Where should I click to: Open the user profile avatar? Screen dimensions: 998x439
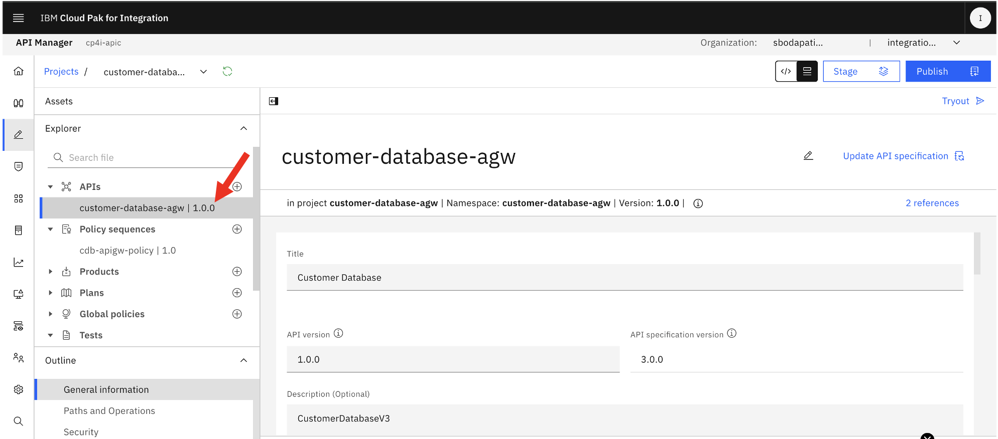pos(980,18)
